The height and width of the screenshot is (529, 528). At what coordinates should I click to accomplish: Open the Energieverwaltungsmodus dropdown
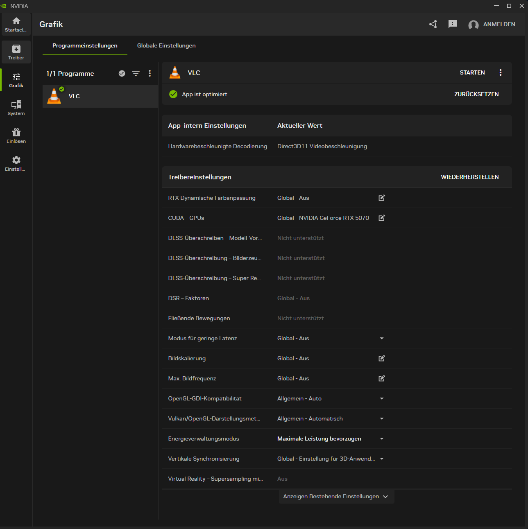point(381,439)
